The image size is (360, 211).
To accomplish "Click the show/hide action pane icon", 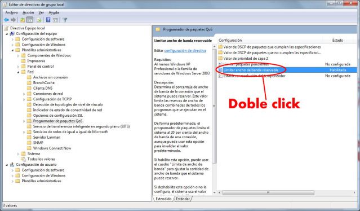I will click(55, 20).
